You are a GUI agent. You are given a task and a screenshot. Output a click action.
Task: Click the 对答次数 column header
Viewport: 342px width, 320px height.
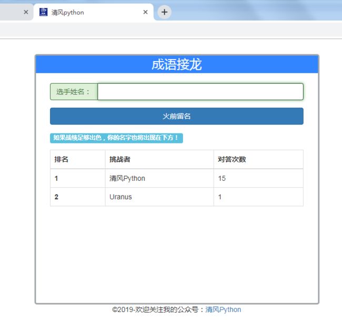coord(258,159)
